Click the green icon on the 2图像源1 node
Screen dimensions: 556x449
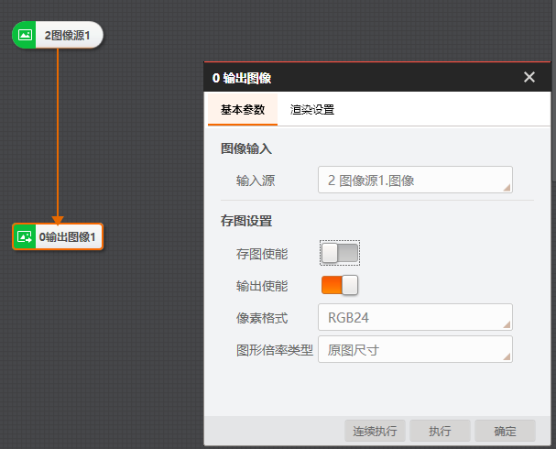pos(26,36)
